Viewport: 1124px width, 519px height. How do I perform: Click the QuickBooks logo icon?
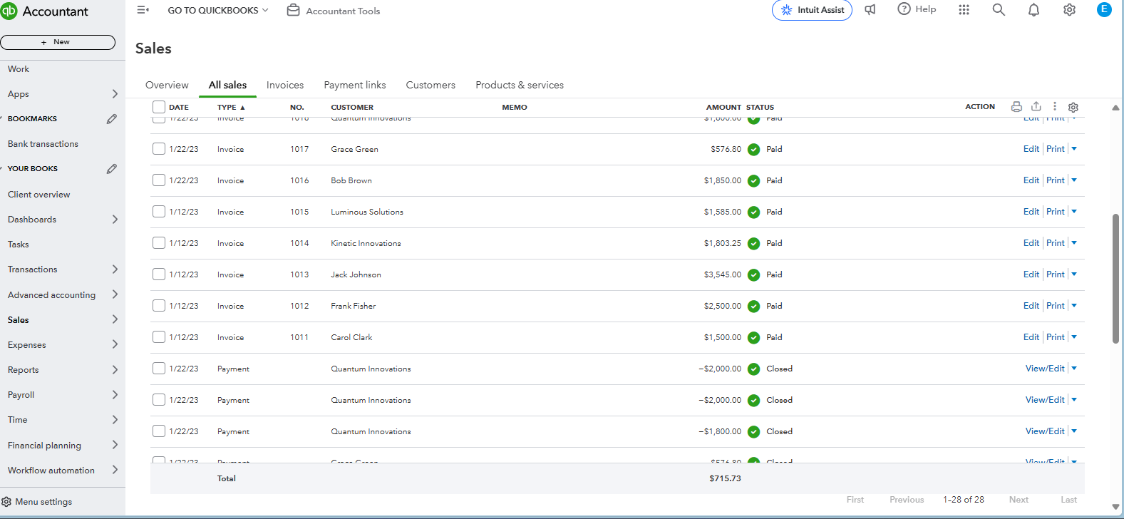click(9, 11)
